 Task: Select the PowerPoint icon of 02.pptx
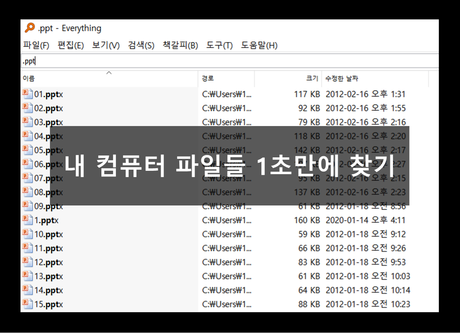tap(27, 108)
